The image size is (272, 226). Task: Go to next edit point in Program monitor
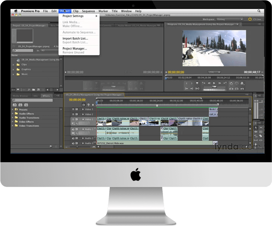pos(225,83)
